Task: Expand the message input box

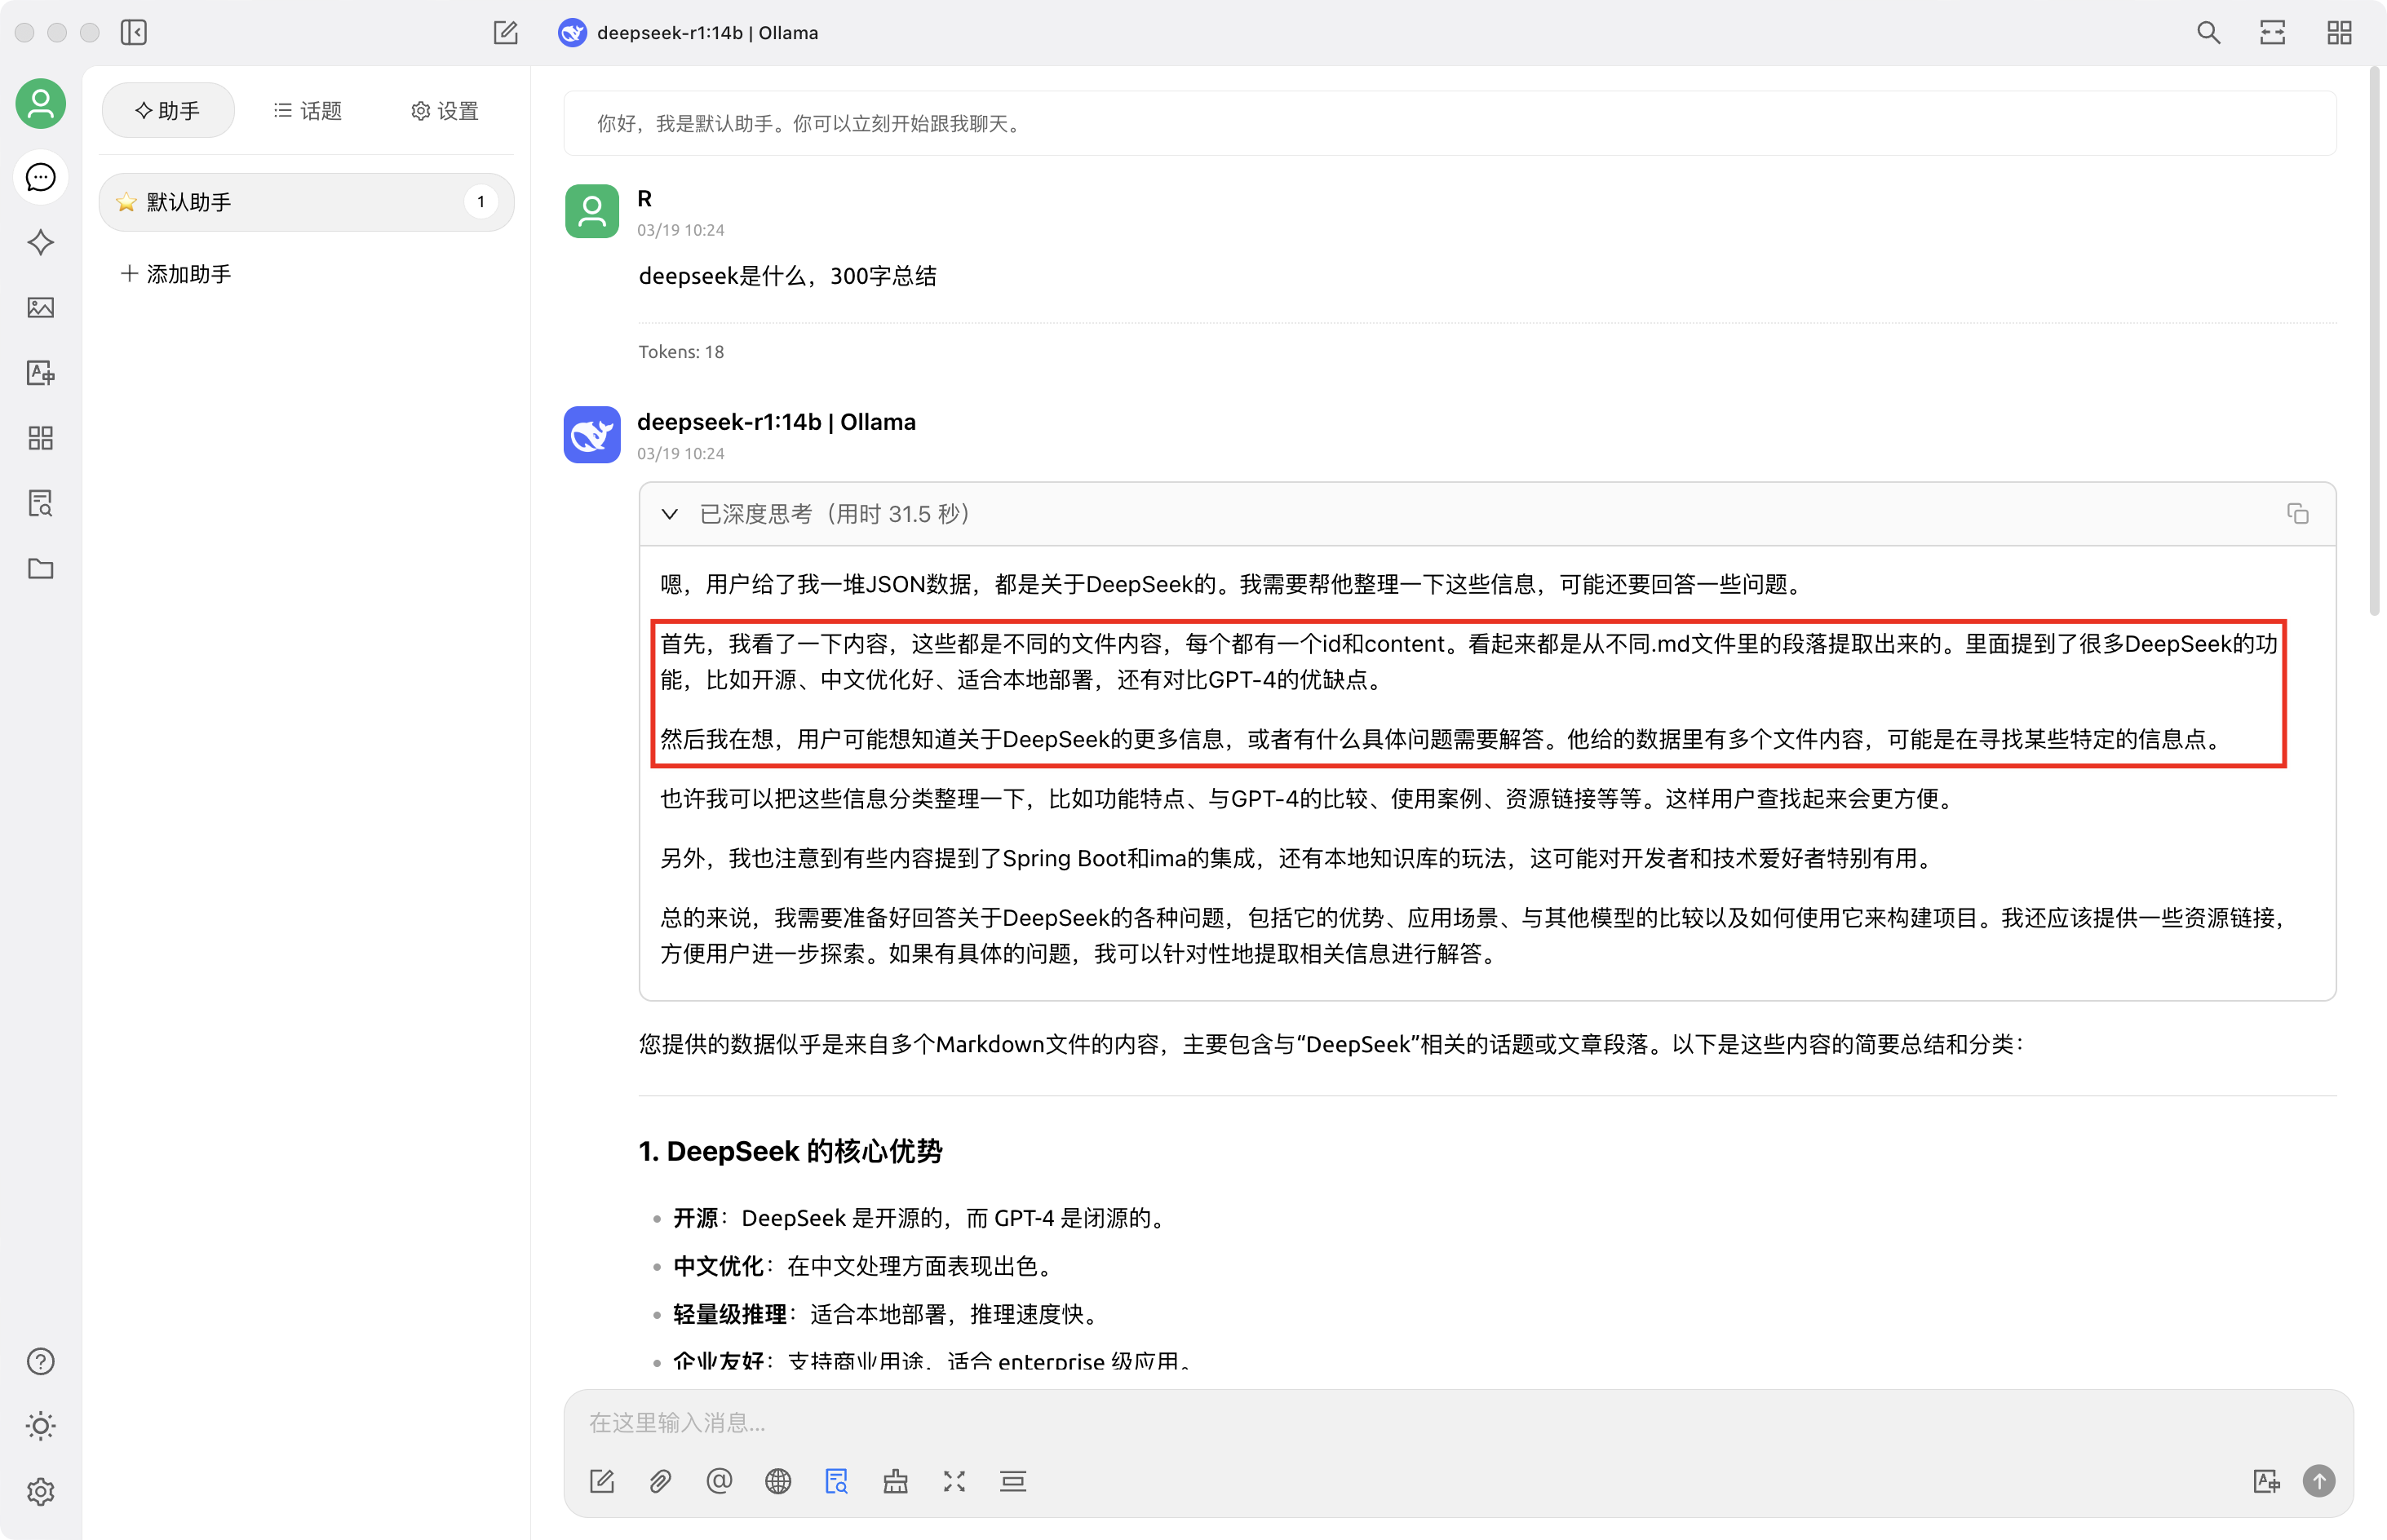Action: (954, 1481)
